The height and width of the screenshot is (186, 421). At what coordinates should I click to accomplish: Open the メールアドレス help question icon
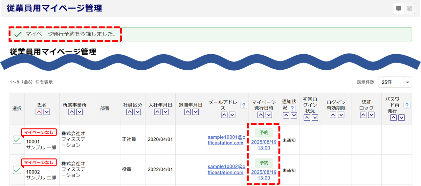point(243,105)
